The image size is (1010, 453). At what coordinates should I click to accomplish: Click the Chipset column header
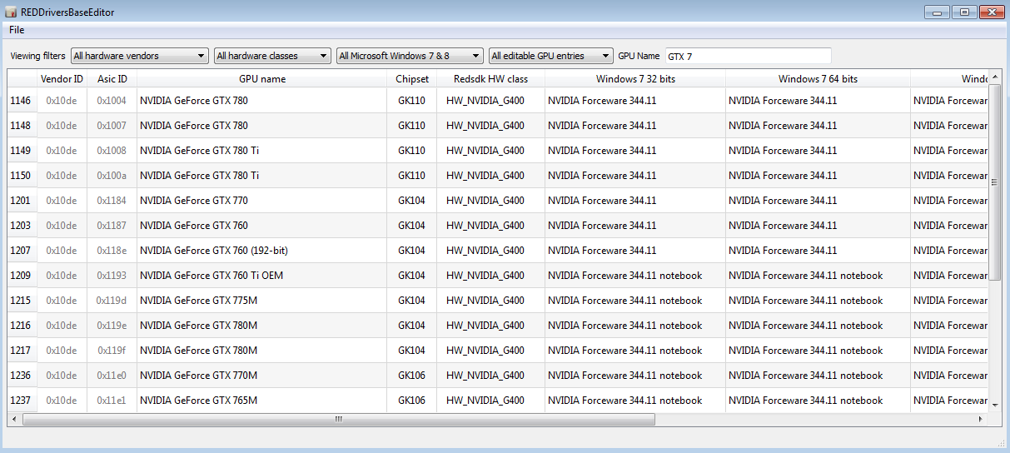(x=412, y=79)
